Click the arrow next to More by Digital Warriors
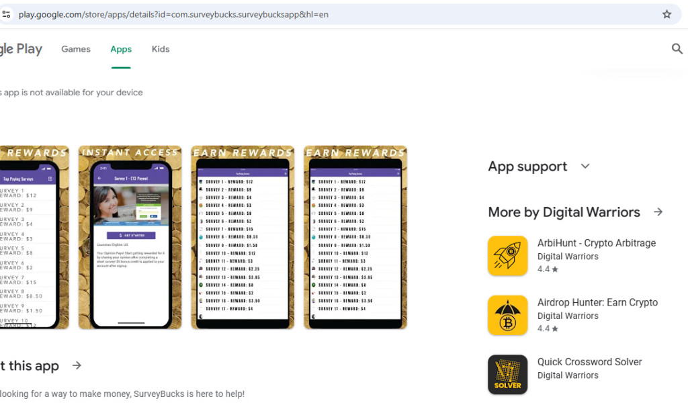The image size is (688, 413). [658, 212]
